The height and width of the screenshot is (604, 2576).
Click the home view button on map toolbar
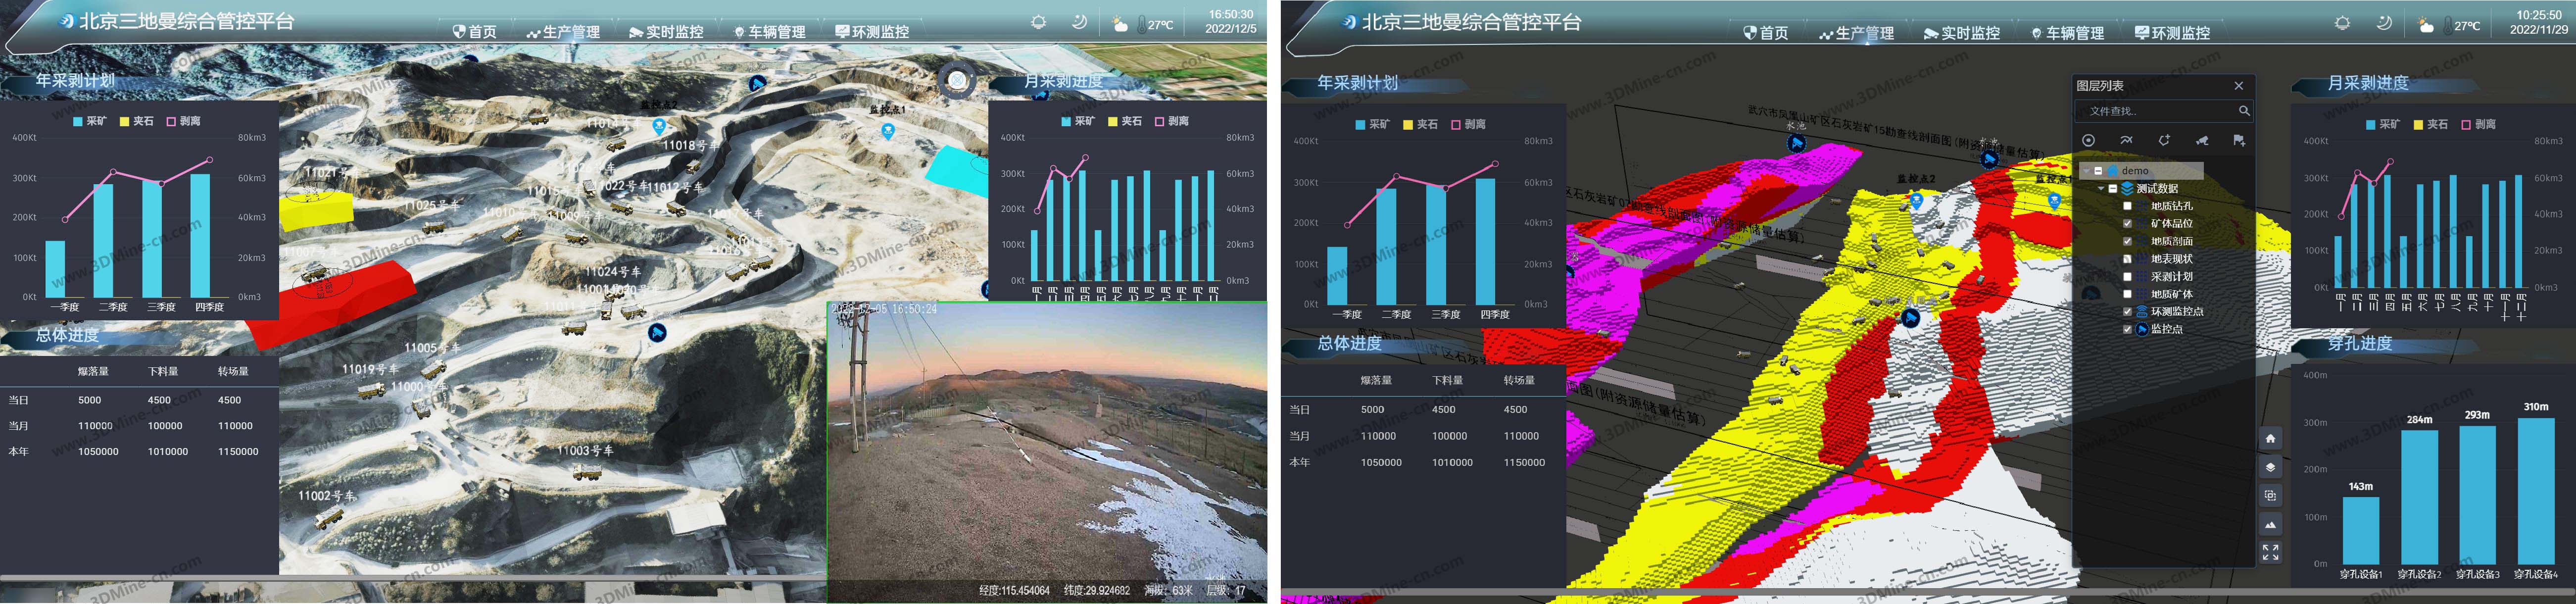coord(2270,438)
